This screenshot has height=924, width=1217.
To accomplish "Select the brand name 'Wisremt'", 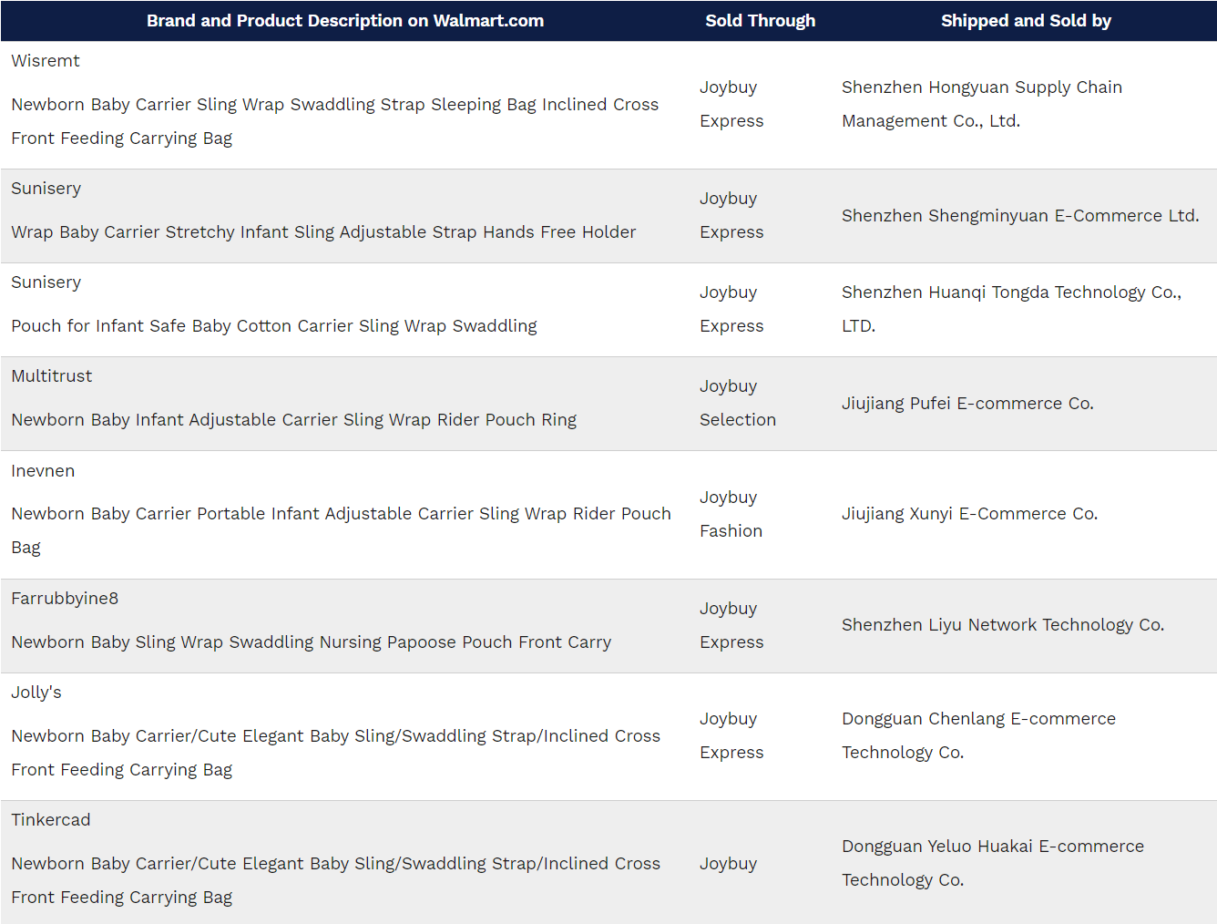I will tap(46, 61).
